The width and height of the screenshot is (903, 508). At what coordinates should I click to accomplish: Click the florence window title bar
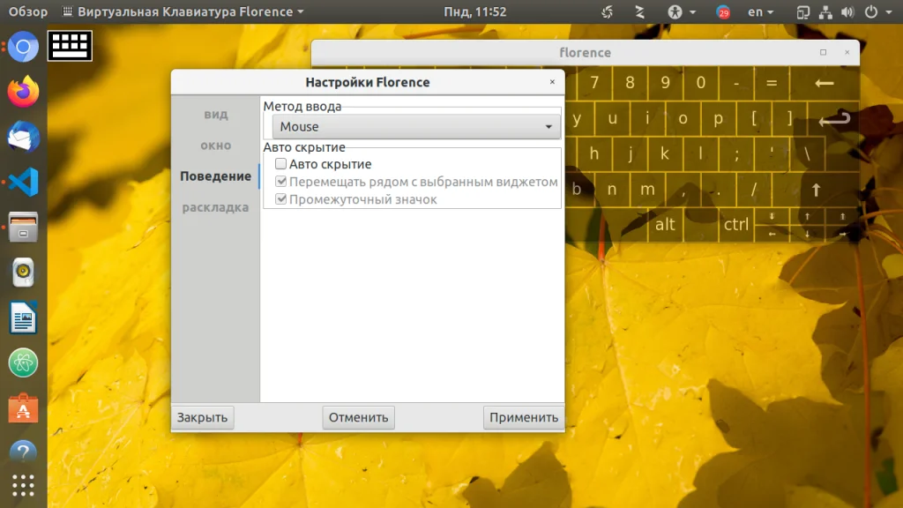click(586, 52)
